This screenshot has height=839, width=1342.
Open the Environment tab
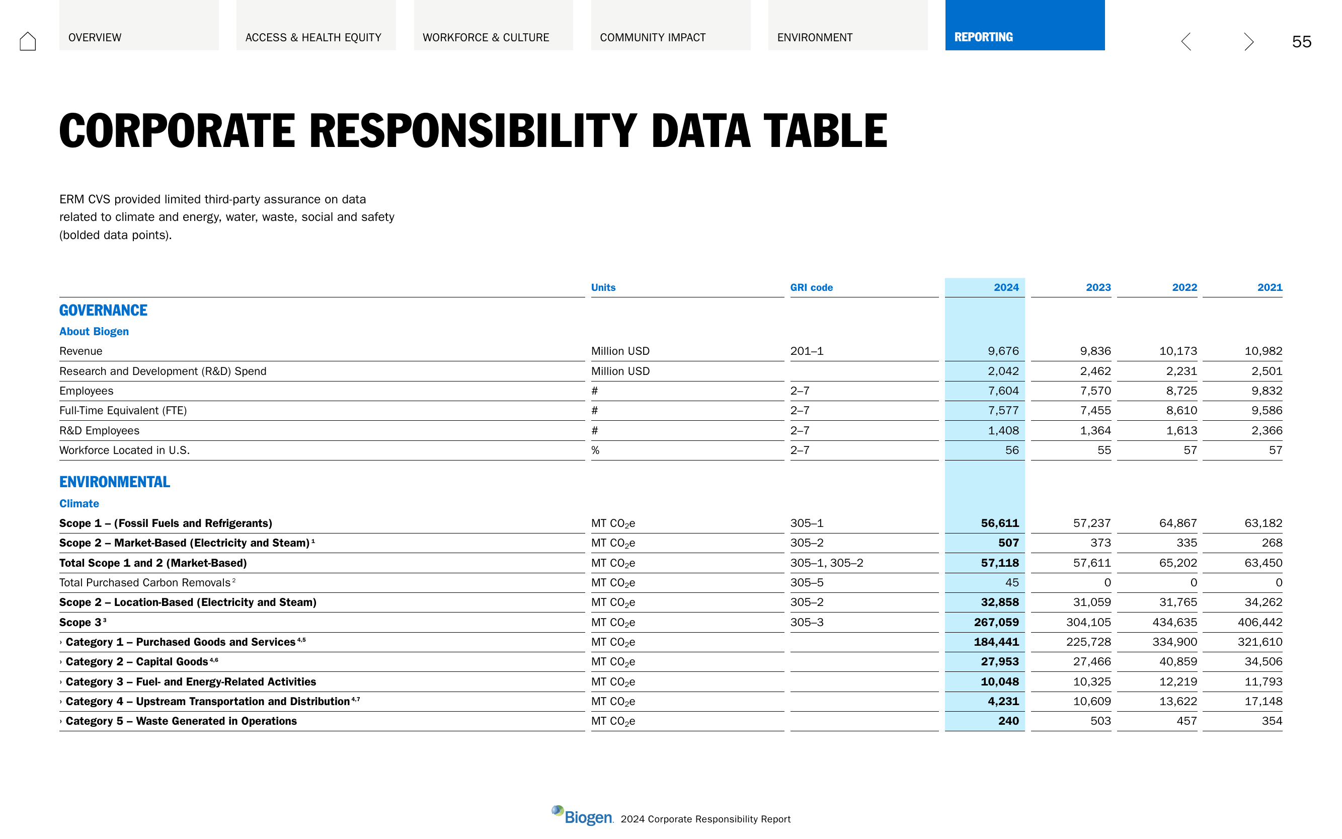click(848, 25)
